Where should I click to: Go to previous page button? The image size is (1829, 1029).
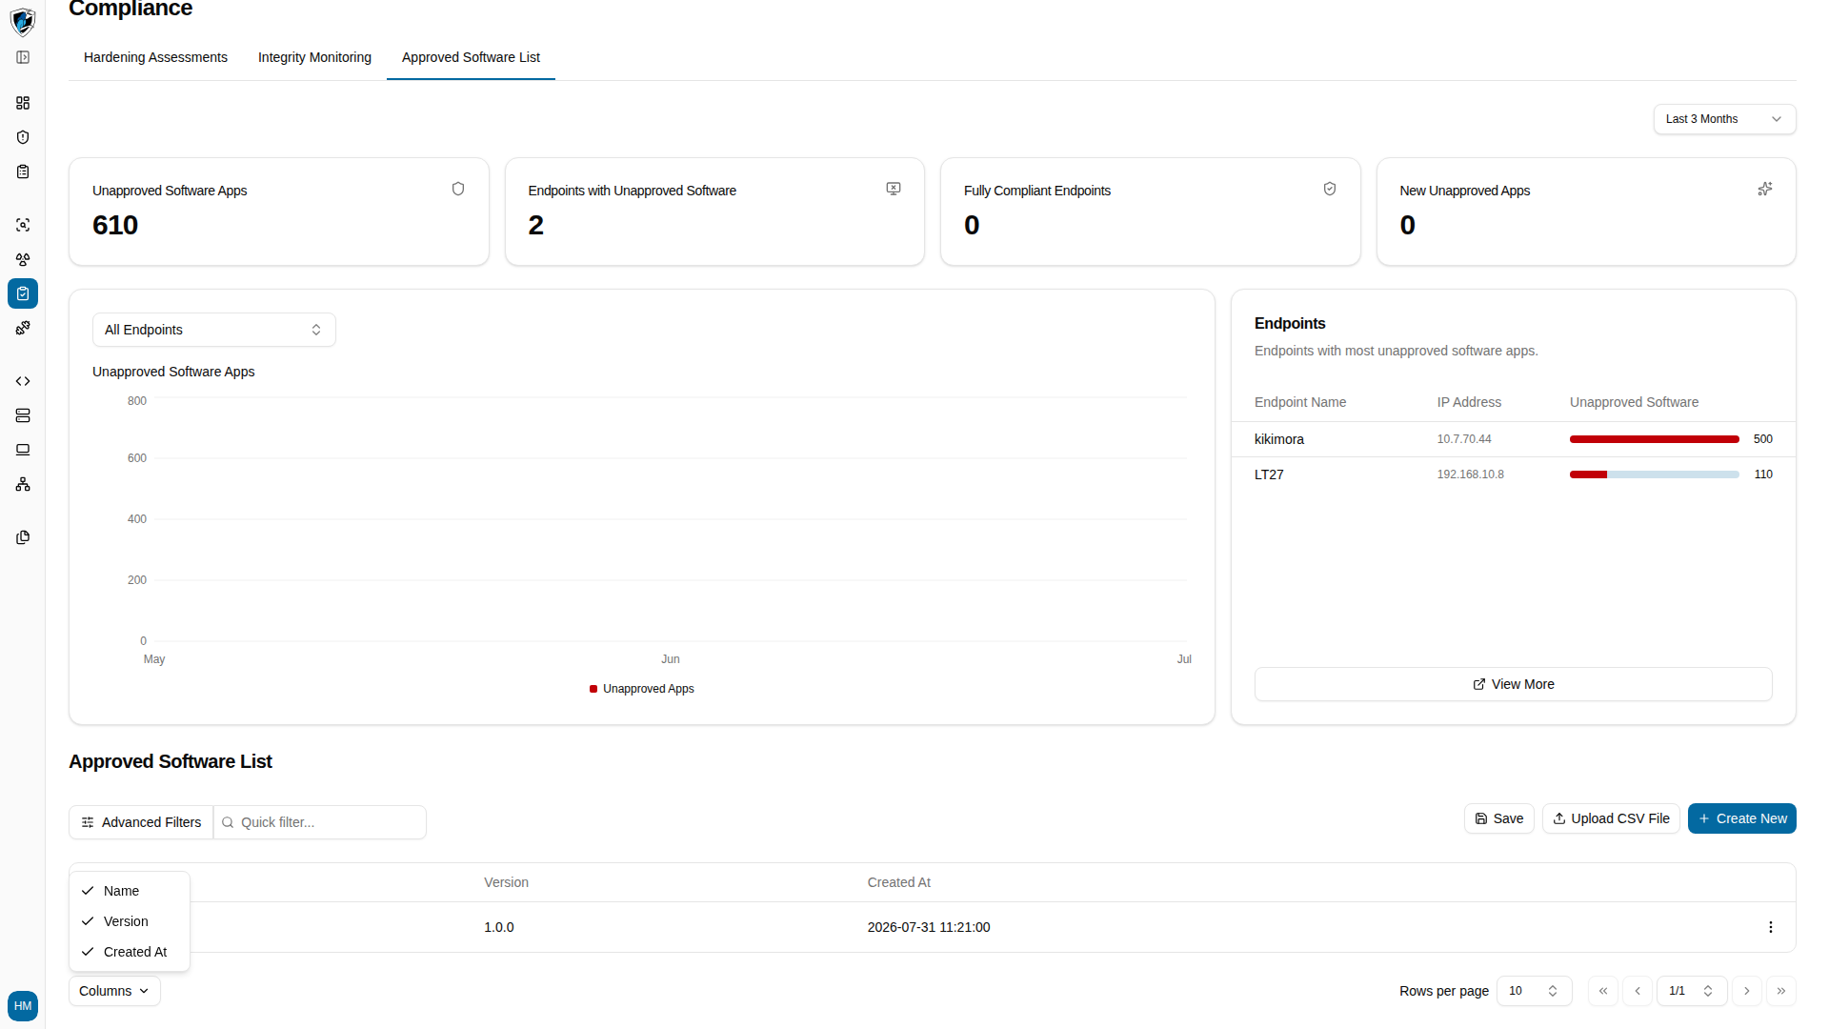click(1638, 991)
